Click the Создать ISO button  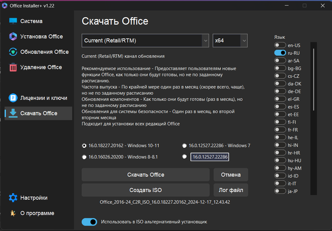[x=146, y=190]
